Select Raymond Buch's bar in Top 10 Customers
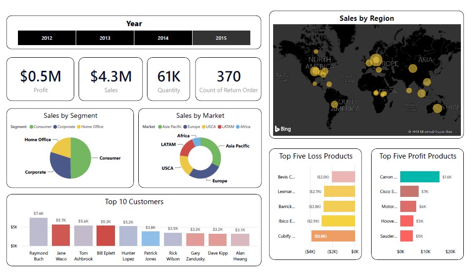473x274 pixels. [39, 232]
